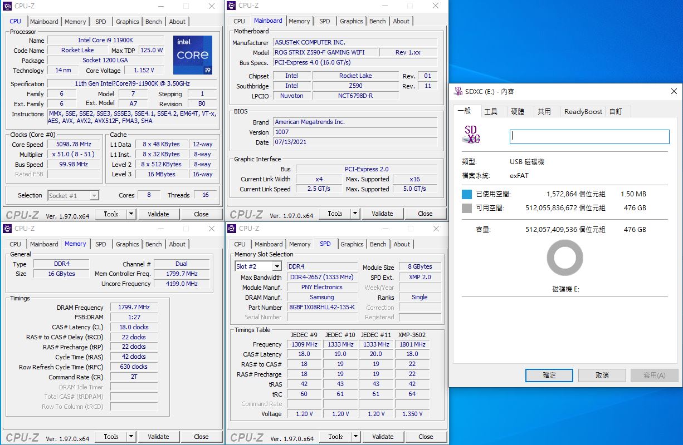Image resolution: width=683 pixels, height=445 pixels.
Task: Click the Intel Core i9 logo badge
Action: [x=193, y=55]
